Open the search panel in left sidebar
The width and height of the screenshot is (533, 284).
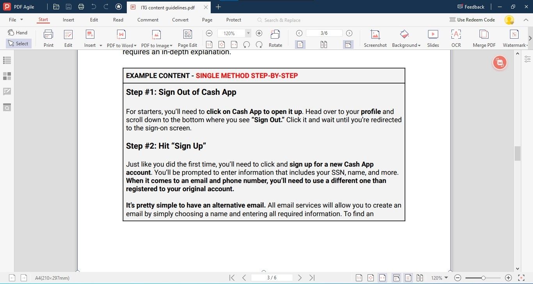coord(7,107)
